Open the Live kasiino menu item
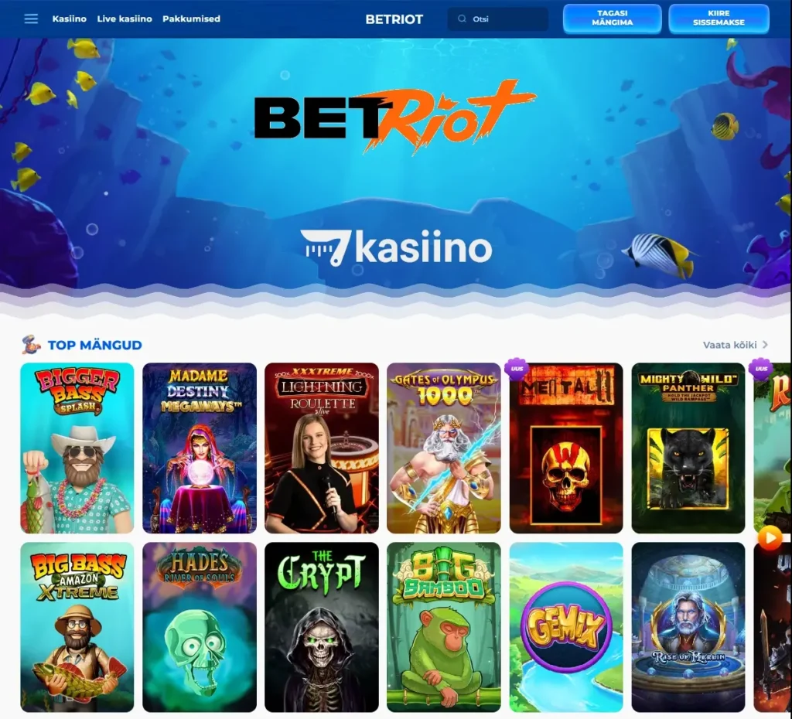This screenshot has height=719, width=792. coord(125,19)
